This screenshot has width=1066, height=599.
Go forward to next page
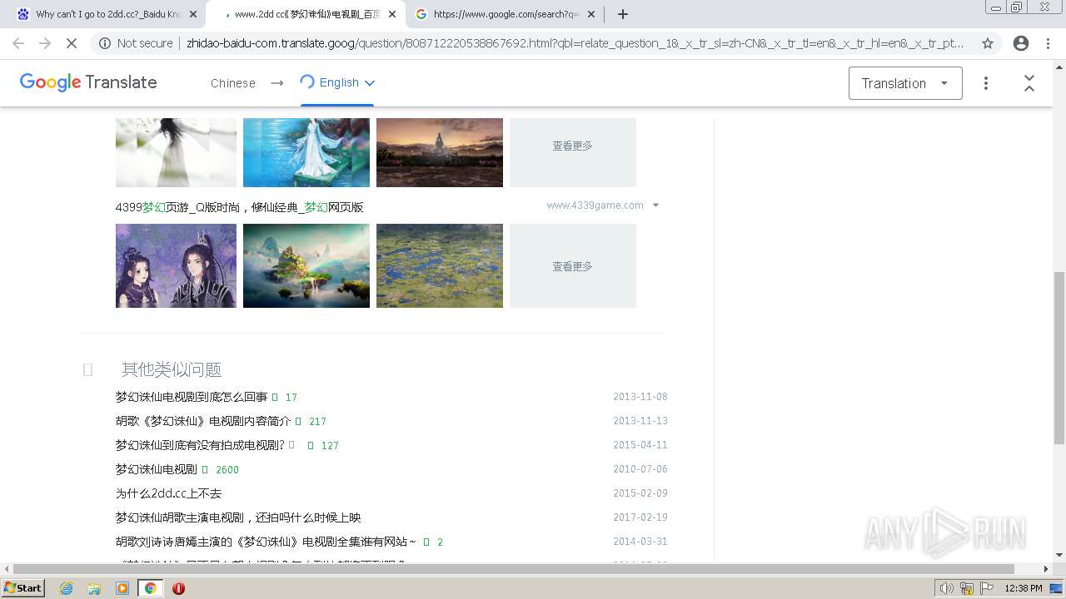tap(45, 43)
